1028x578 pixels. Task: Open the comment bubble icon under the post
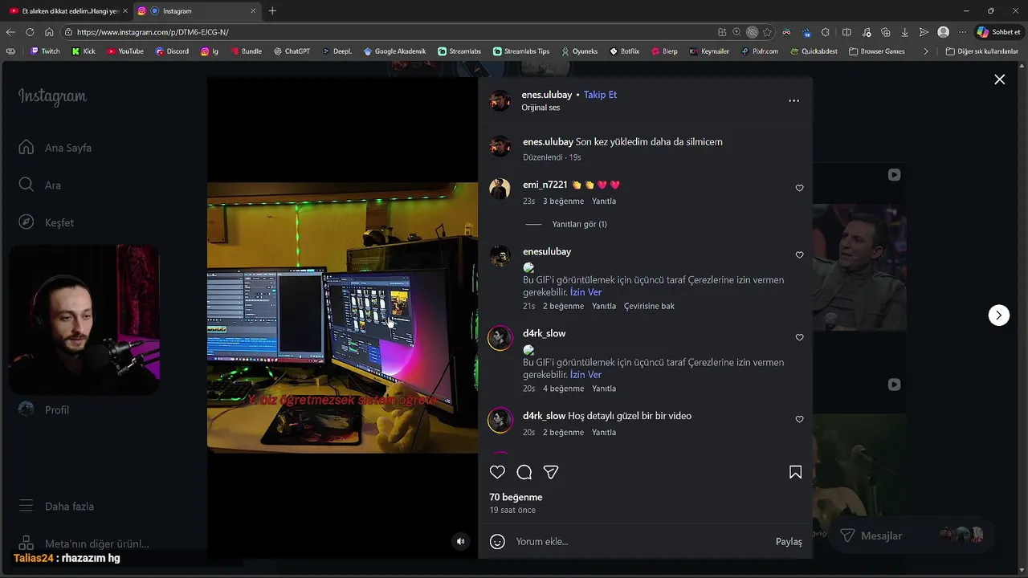[524, 472]
